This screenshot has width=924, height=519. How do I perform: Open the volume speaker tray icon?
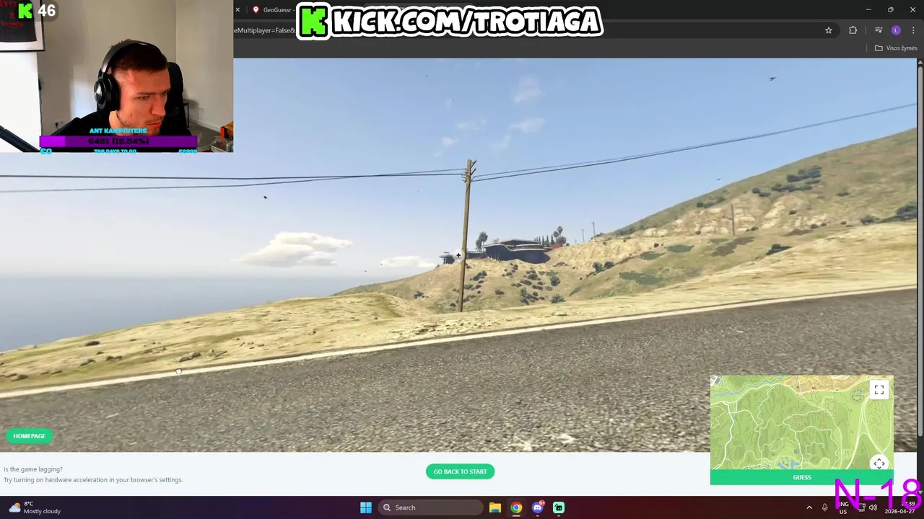click(x=873, y=507)
